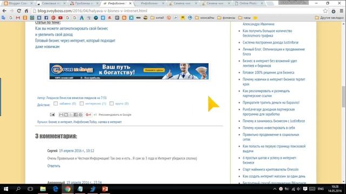The image size is (346, 194).
Task: Reload the page with the refresh icon
Action: coord(19,11)
